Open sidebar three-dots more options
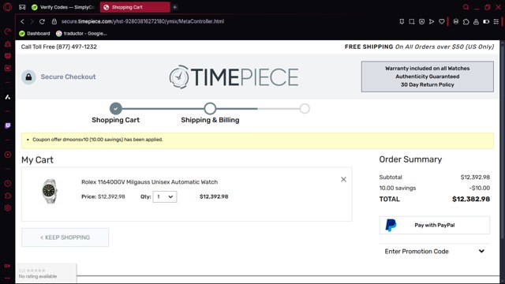This screenshot has width=505, height=284. tap(7, 278)
